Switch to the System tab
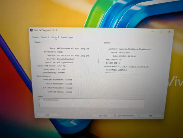183x138 pixels. [x=35, y=37]
